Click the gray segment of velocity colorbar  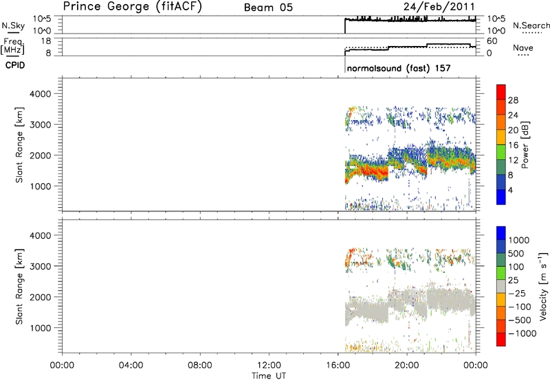(501, 286)
